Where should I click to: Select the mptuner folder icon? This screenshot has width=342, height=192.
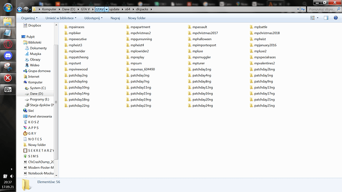coord(190,63)
